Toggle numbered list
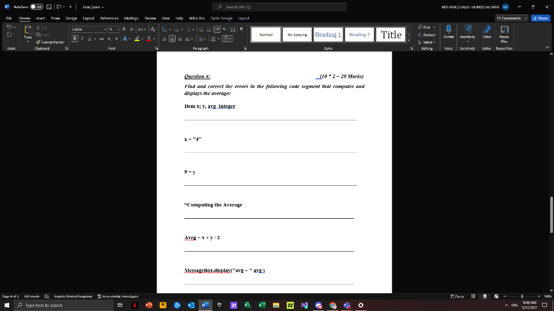554x311 pixels. 176,29
